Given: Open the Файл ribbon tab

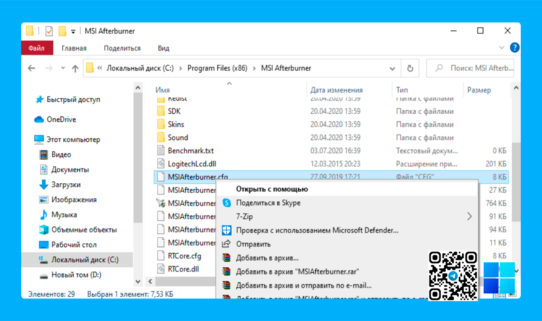Looking at the screenshot, I should pyautogui.click(x=37, y=48).
